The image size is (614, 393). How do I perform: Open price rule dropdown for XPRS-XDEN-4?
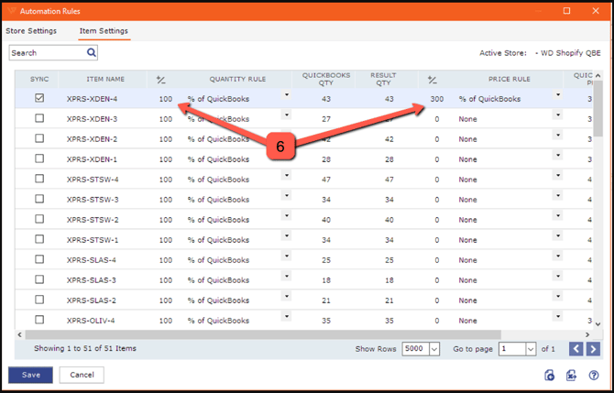(x=557, y=95)
